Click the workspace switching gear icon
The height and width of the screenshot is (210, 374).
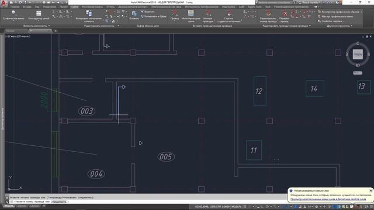coord(317,206)
